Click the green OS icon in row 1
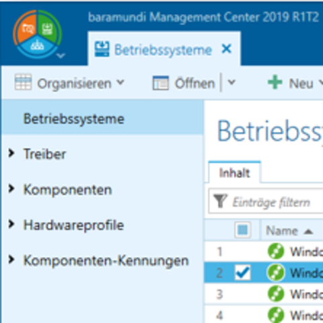 pos(276,251)
